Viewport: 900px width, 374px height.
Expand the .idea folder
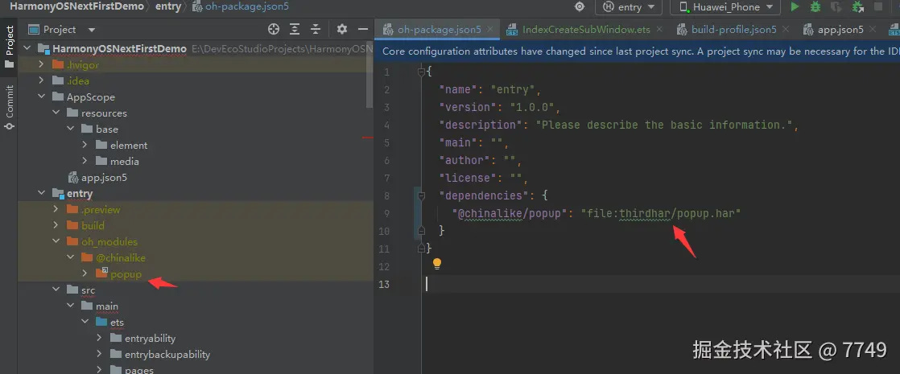pyautogui.click(x=41, y=81)
